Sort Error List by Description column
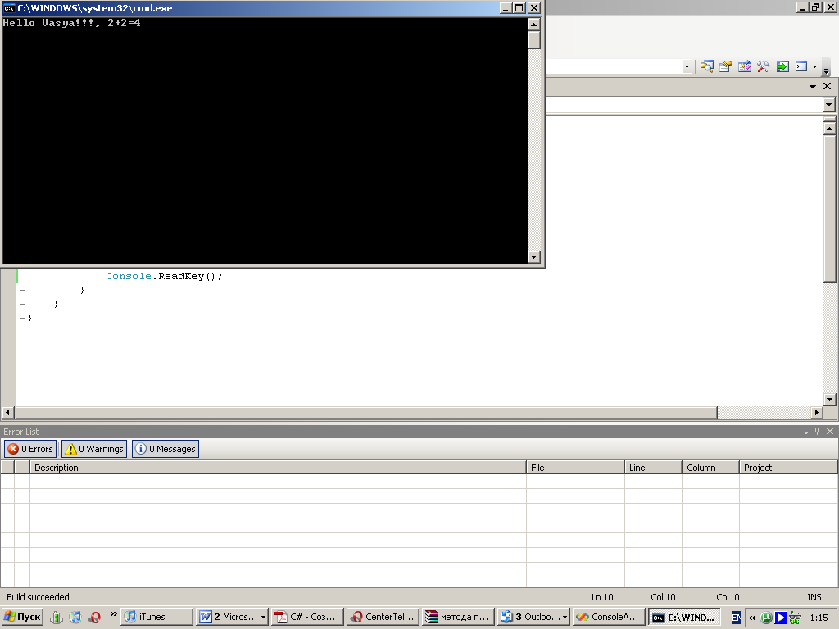Image resolution: width=839 pixels, height=629 pixels. 278,468
